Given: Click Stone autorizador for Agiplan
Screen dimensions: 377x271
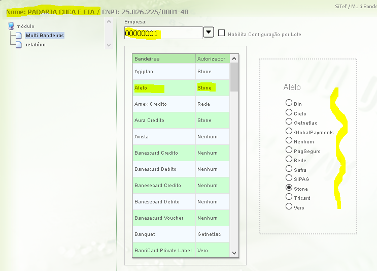Looking at the screenshot, I should click(204, 72).
